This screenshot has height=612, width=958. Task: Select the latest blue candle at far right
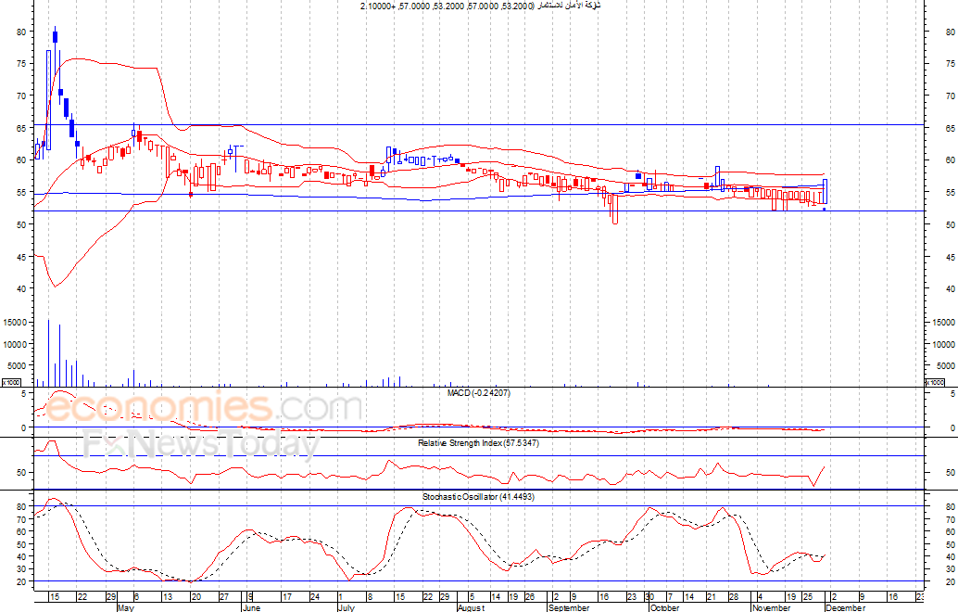(x=825, y=191)
